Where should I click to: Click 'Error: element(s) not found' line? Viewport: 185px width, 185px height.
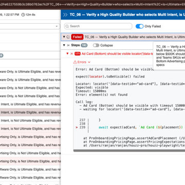click(101, 95)
